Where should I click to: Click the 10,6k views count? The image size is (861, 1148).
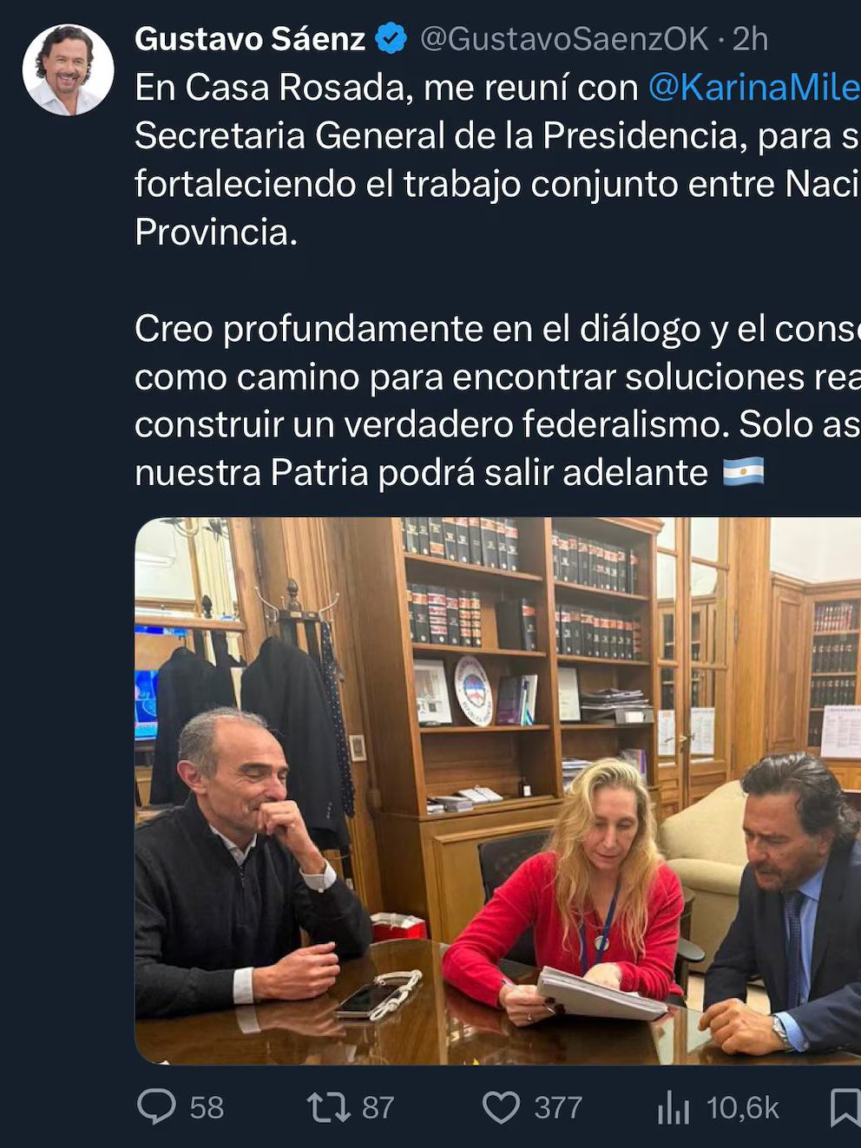click(742, 1108)
